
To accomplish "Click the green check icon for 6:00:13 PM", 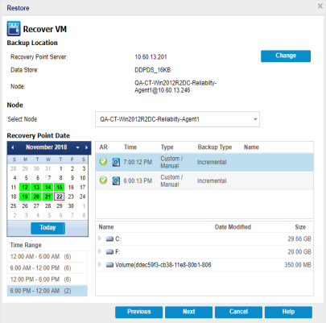I will (x=103, y=180).
